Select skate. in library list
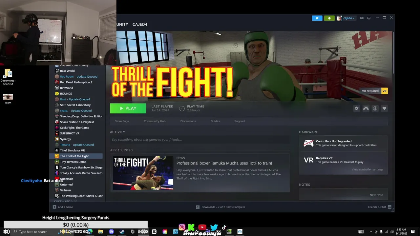The image size is (420, 236). tap(76, 111)
